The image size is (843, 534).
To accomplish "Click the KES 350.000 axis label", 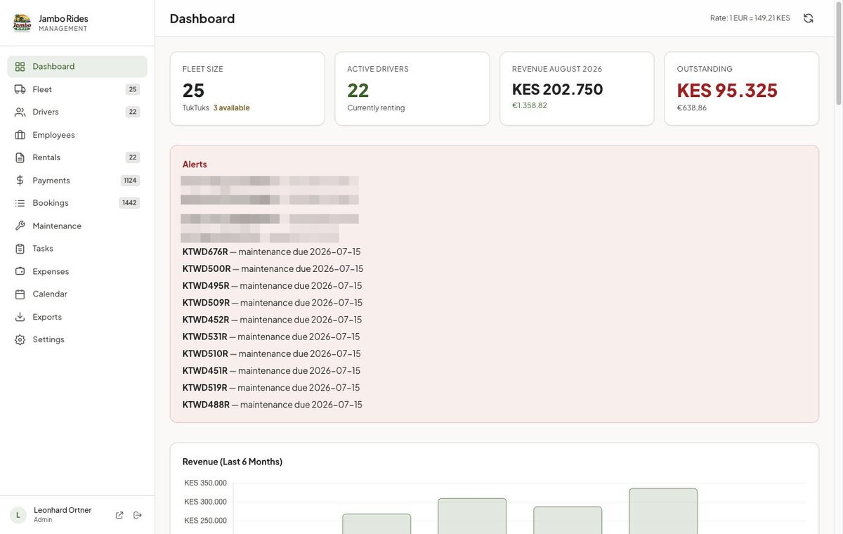I will 205,483.
